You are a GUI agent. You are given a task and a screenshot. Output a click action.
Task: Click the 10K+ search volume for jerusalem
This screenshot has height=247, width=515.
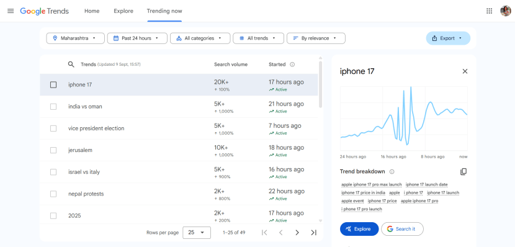pos(221,148)
